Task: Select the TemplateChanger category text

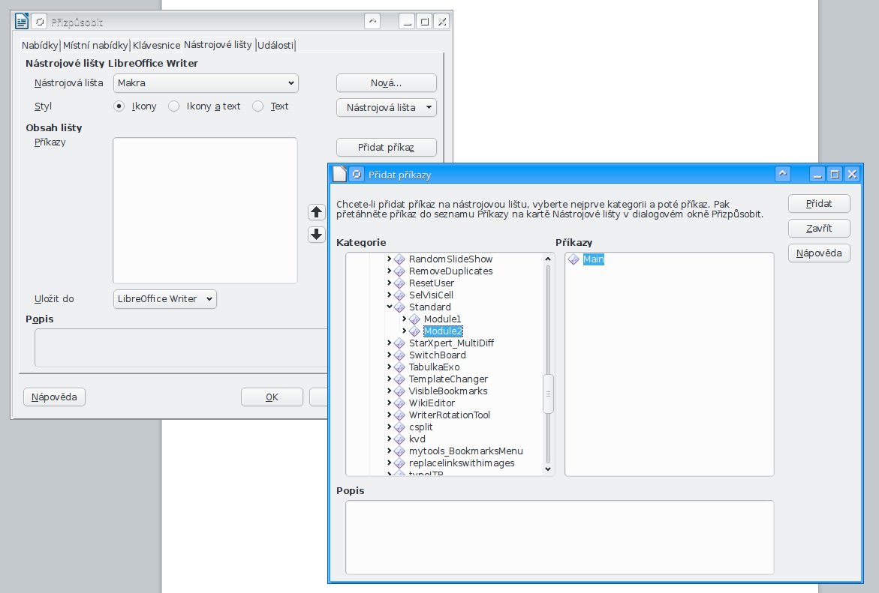Action: pyautogui.click(x=448, y=379)
